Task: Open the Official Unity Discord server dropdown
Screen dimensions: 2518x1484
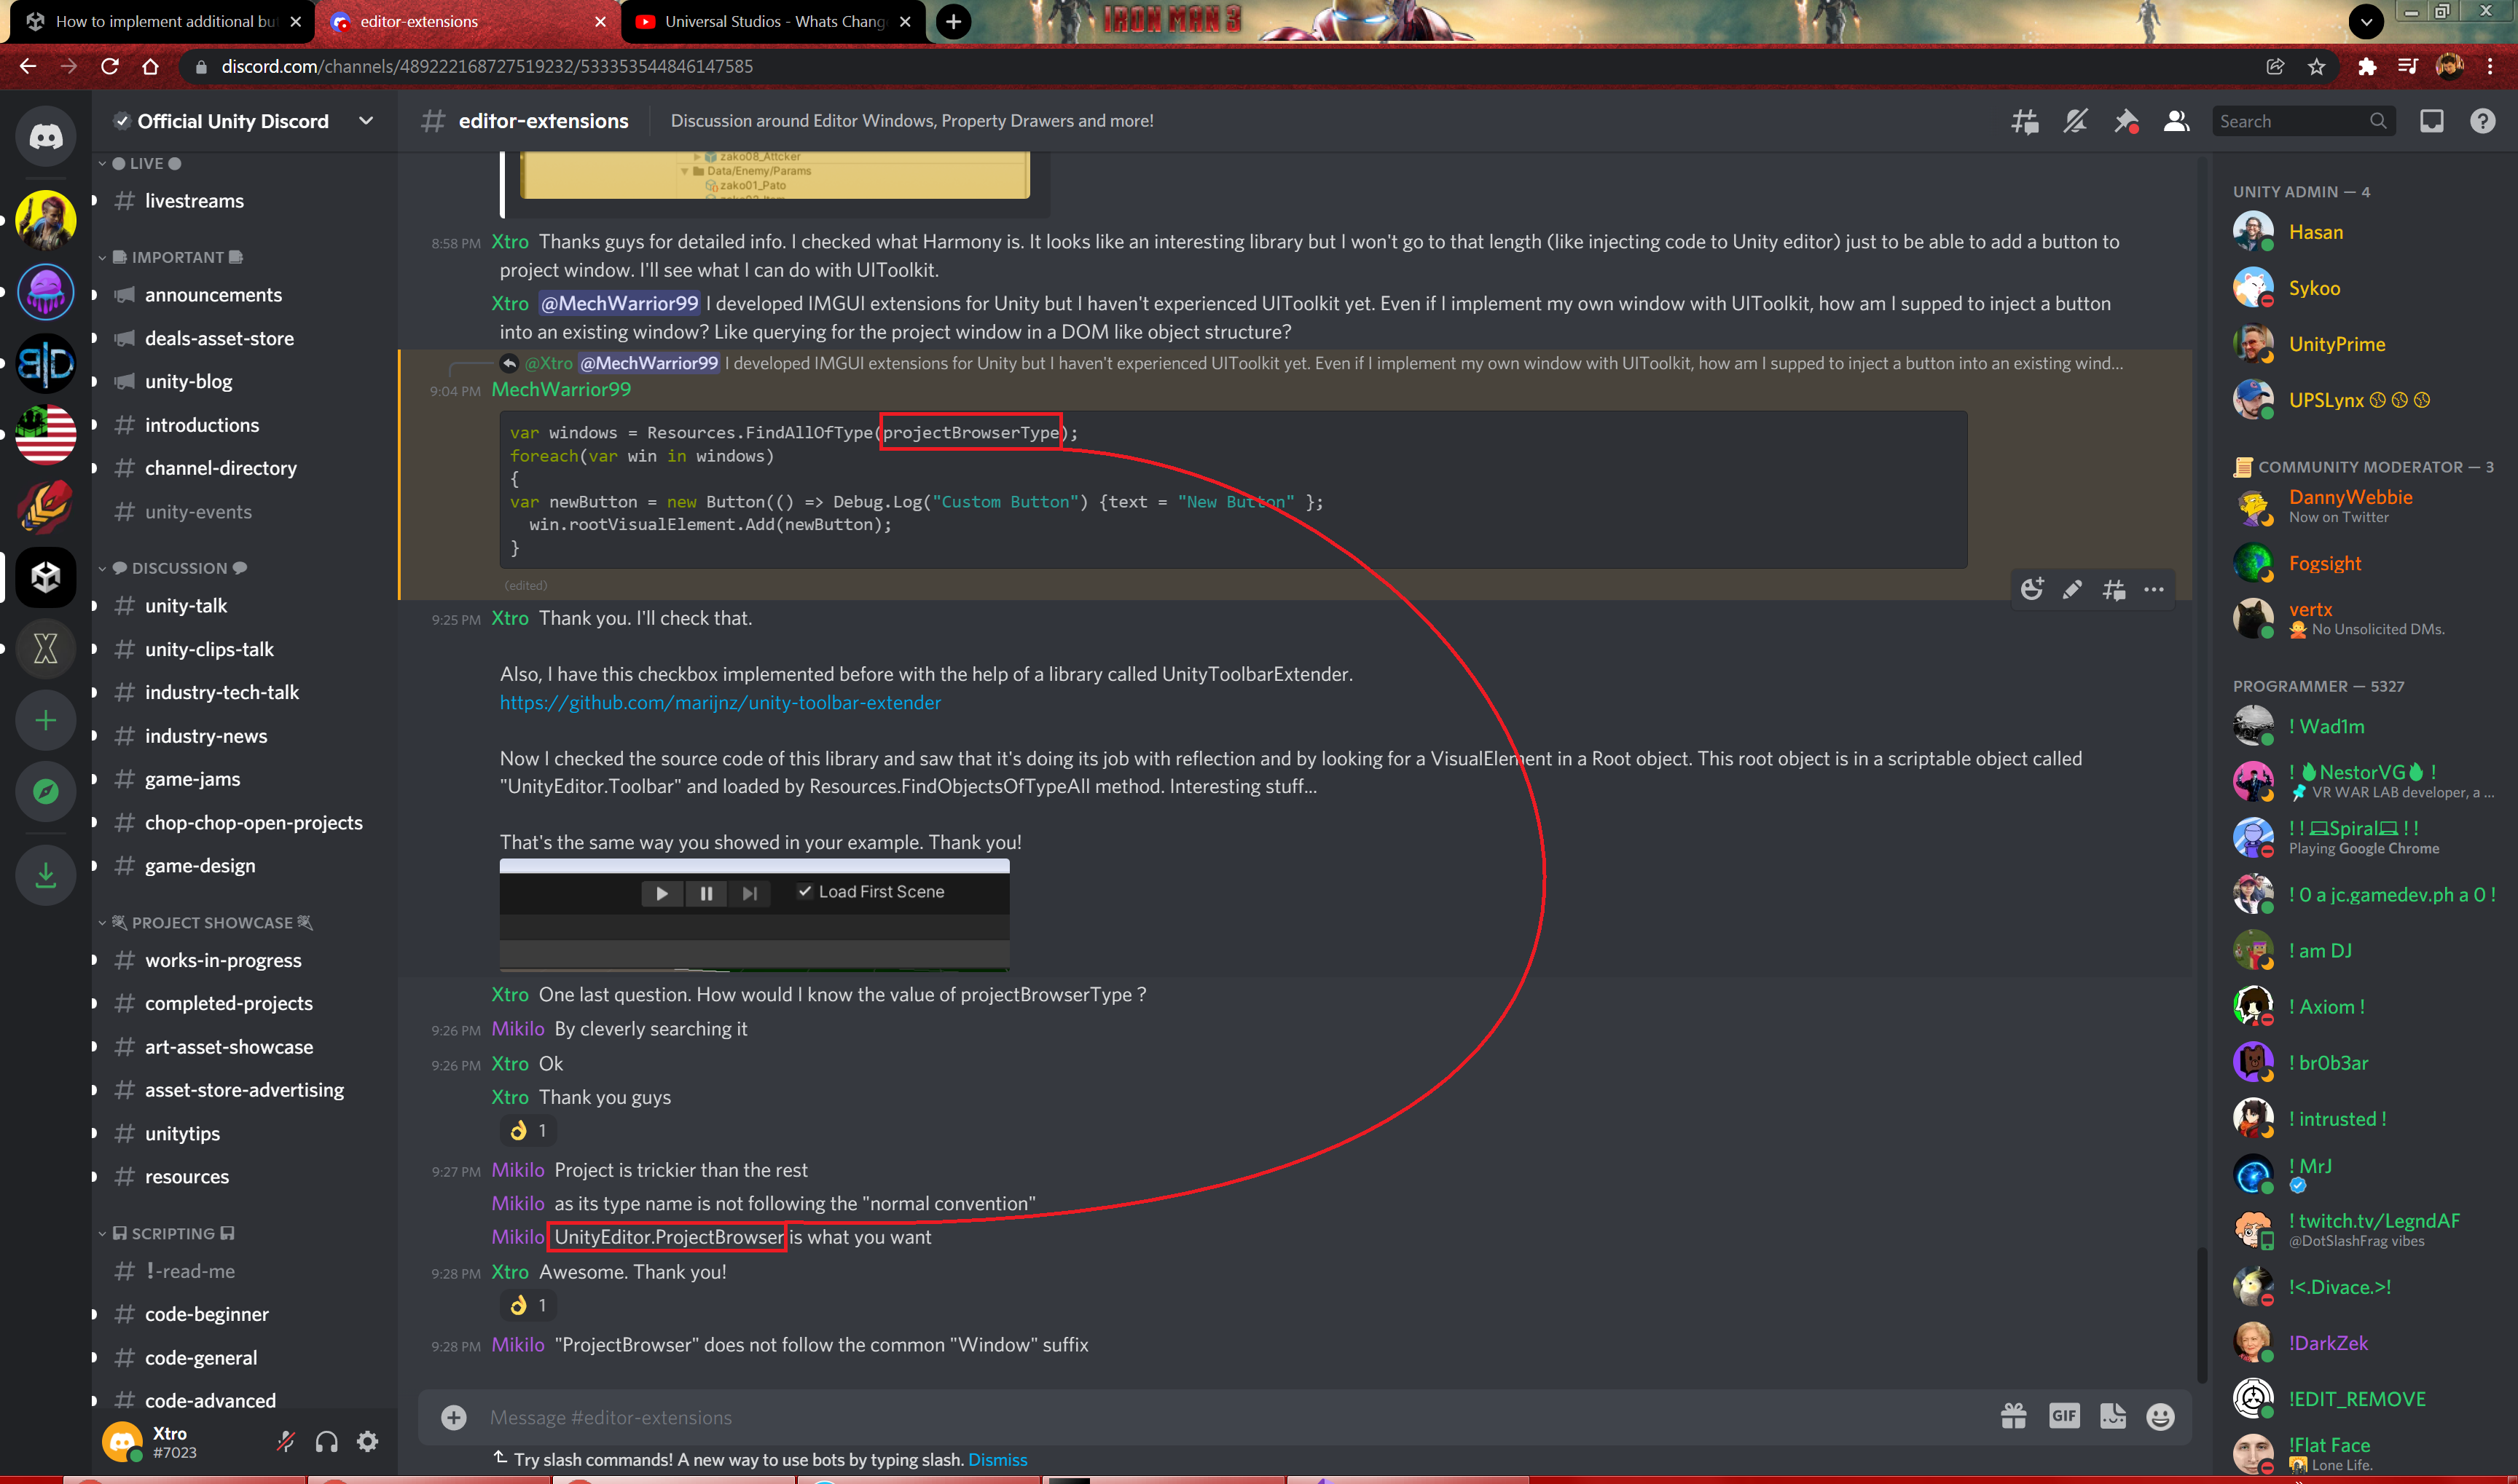Action: point(365,121)
